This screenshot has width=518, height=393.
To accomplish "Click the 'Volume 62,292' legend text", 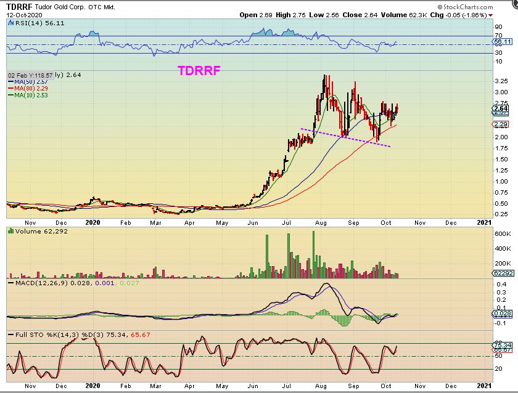I will pos(41,232).
